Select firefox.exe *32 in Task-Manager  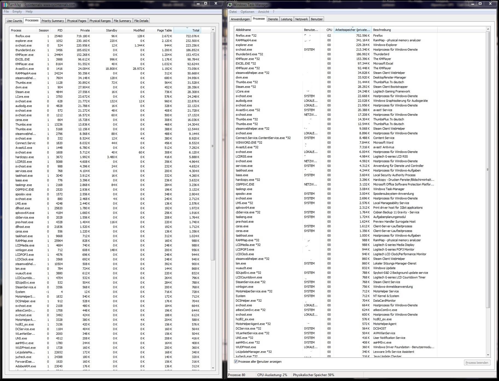point(336,36)
